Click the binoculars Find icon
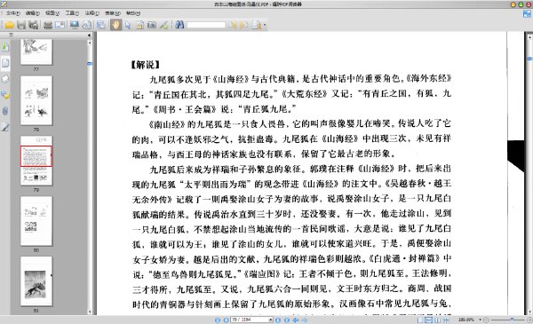This screenshot has width=533, height=324. pyautogui.click(x=179, y=25)
